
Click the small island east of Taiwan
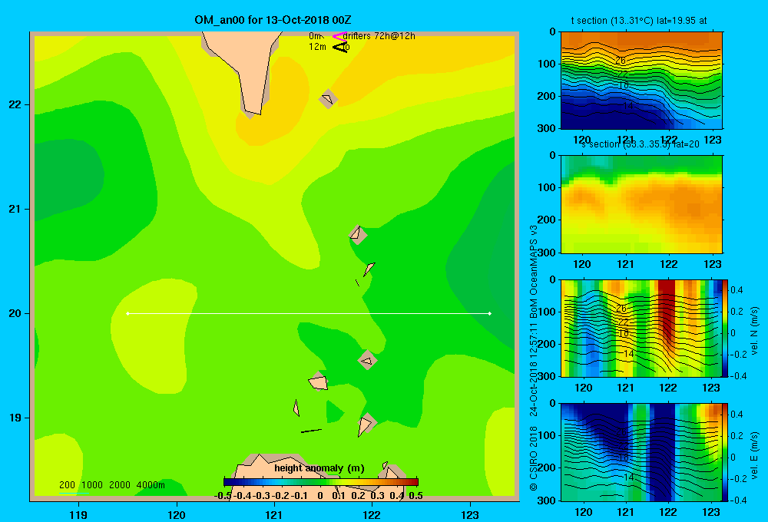[328, 99]
